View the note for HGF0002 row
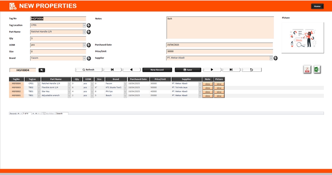The image size is (332, 175). [207, 92]
